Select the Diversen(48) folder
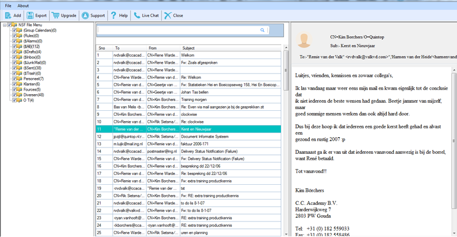This screenshot has height=237, width=457. click(34, 95)
